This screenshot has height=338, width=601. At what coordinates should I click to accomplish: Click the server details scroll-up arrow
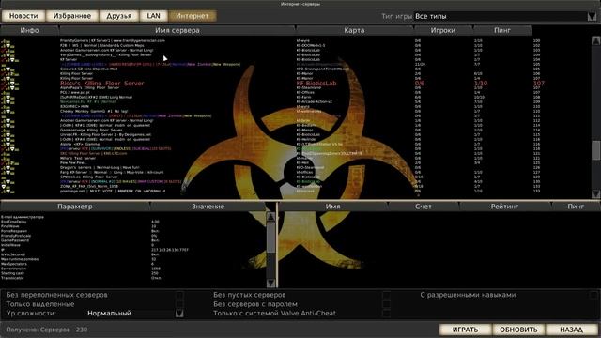point(270,217)
